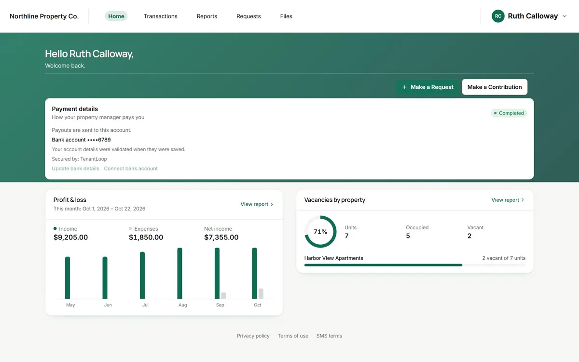
Task: Click the green Income legend dot
Action: [55, 228]
